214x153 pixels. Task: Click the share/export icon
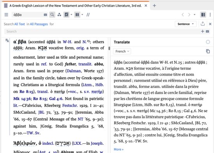click(203, 24)
